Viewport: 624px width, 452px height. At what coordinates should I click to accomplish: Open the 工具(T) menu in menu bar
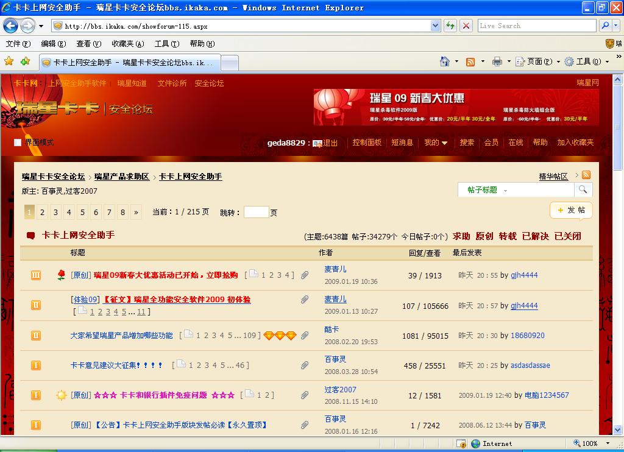point(167,44)
